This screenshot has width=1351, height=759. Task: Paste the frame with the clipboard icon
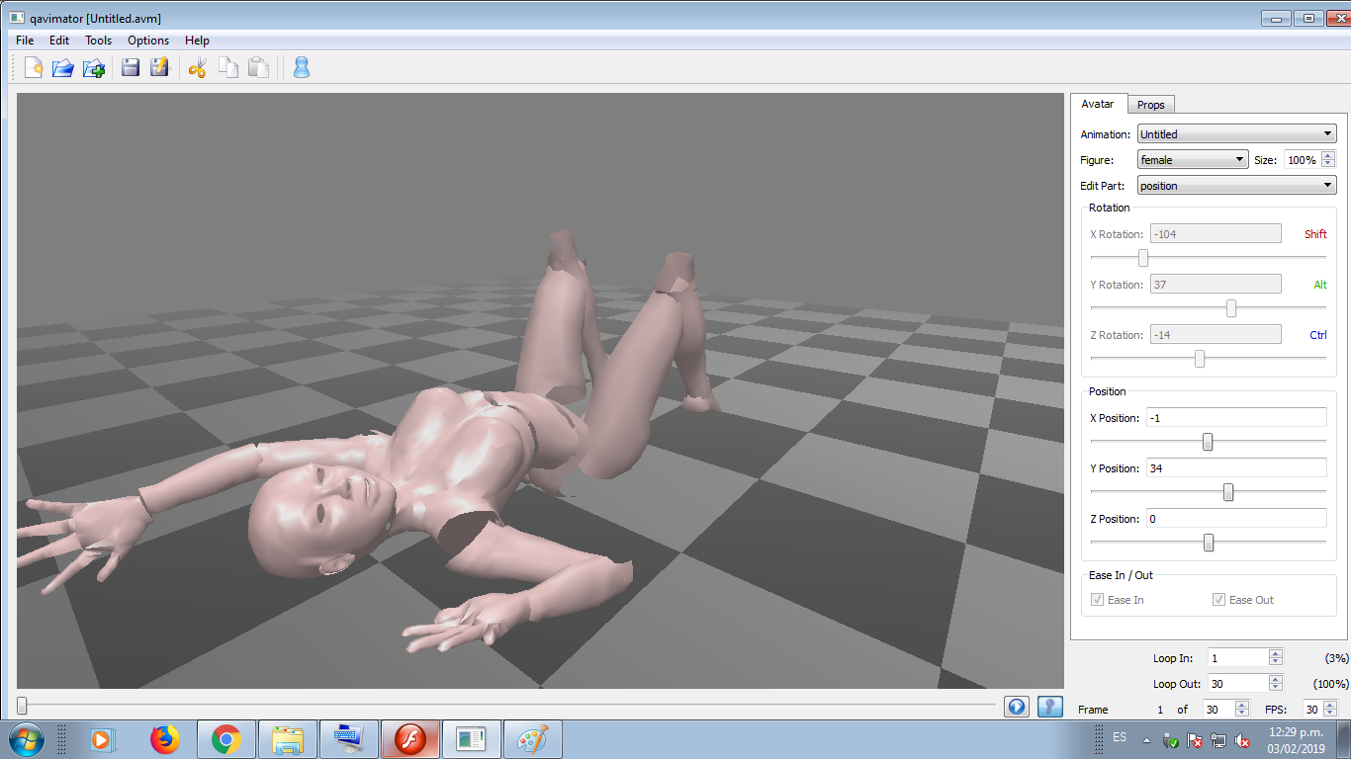tap(258, 67)
